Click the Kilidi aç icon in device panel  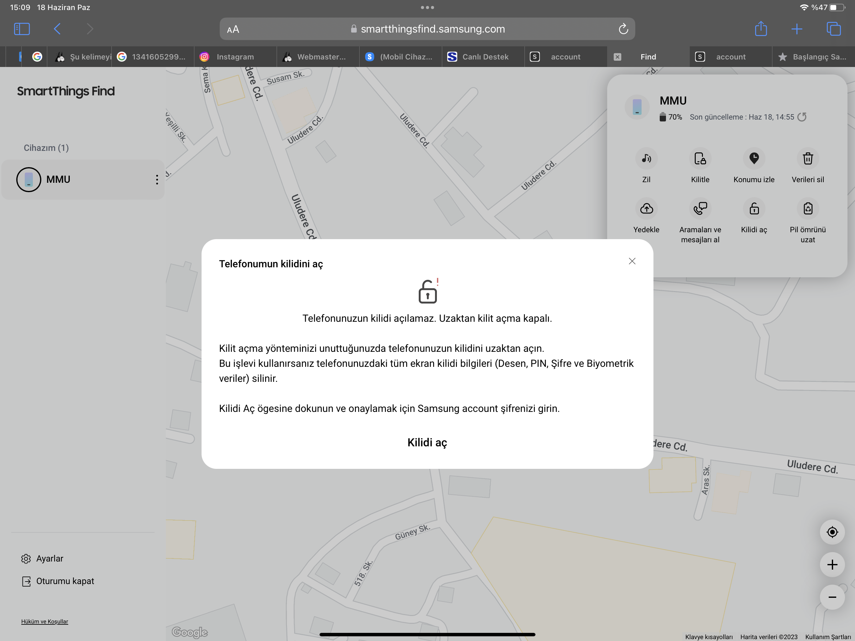[x=754, y=209]
